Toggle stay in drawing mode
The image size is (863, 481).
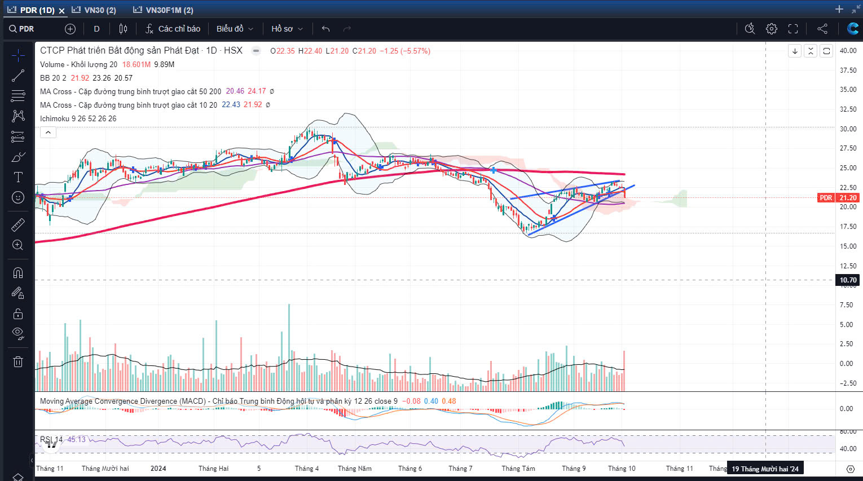click(18, 293)
